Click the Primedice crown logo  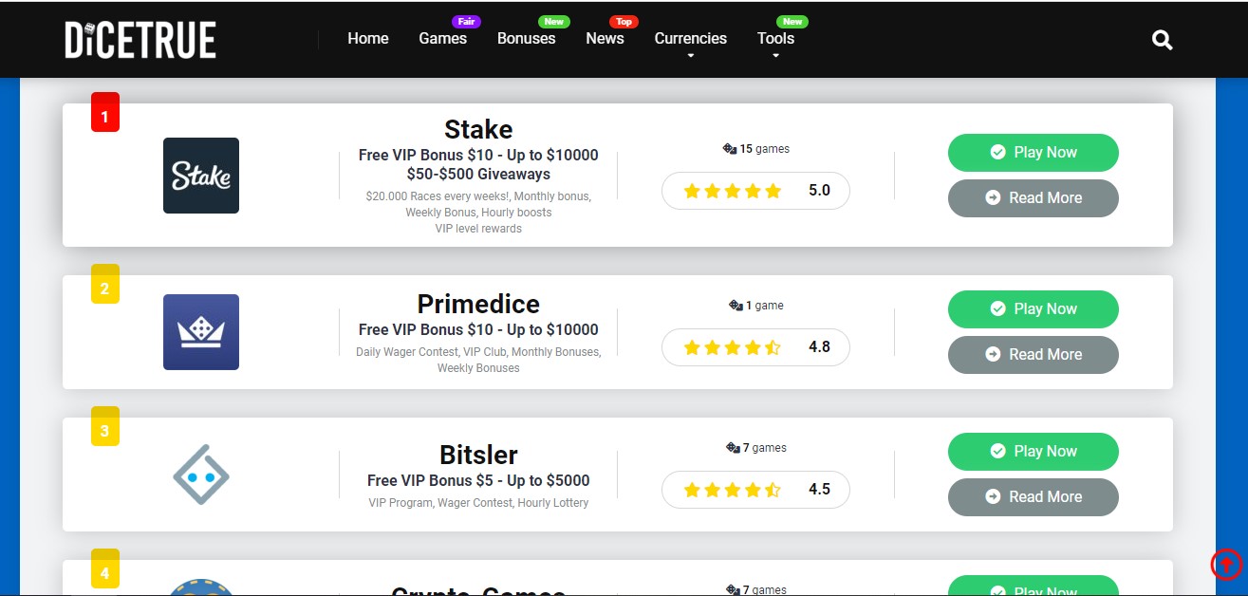pos(201,332)
